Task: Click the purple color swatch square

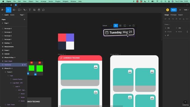Action: [x=70, y=37]
